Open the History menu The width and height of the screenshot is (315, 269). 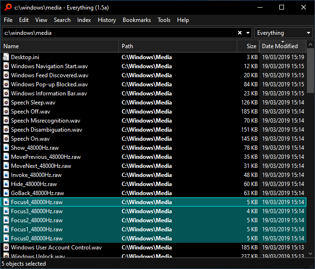coord(107,20)
